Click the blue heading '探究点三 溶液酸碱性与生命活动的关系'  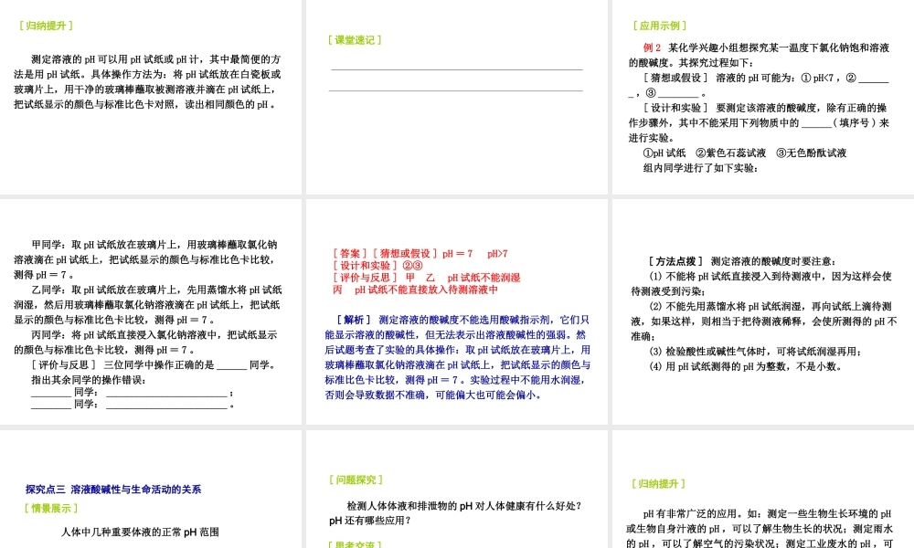click(x=113, y=490)
